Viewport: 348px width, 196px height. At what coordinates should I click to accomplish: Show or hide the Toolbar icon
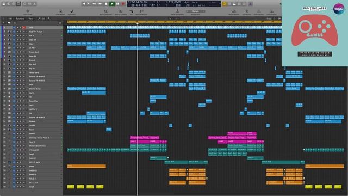pyautogui.click(x=18, y=4)
